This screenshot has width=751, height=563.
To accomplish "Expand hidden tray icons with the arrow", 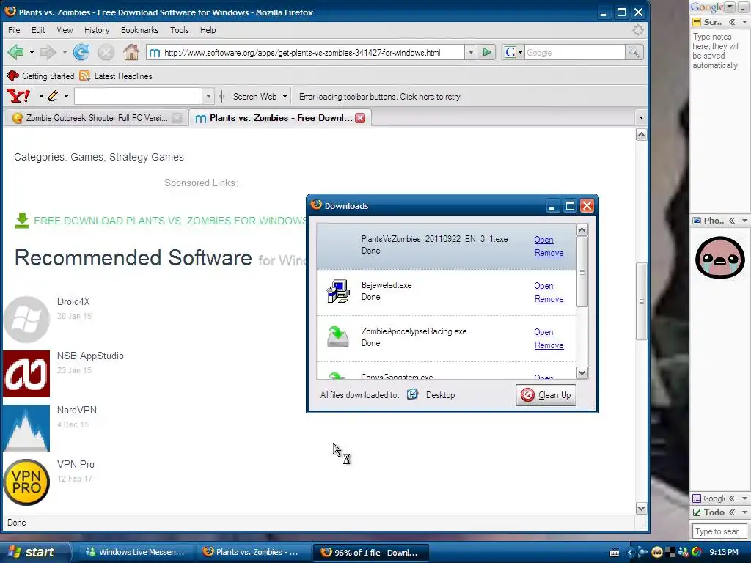I will (x=630, y=553).
